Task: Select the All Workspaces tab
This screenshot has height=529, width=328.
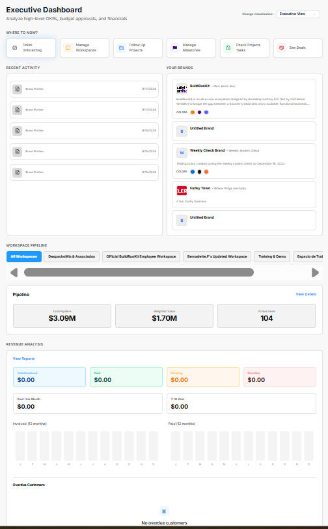Action: 24,256
